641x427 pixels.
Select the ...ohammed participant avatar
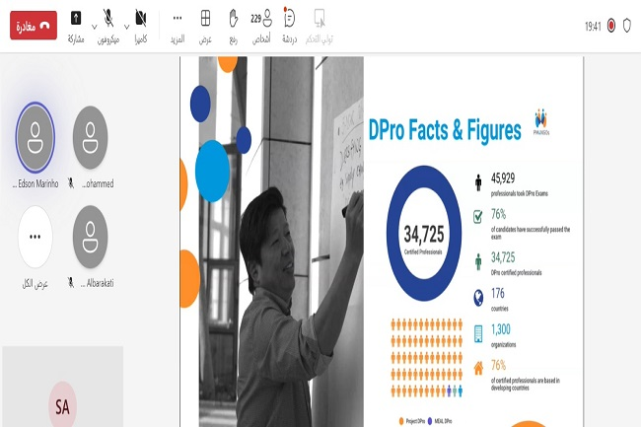pyautogui.click(x=91, y=137)
